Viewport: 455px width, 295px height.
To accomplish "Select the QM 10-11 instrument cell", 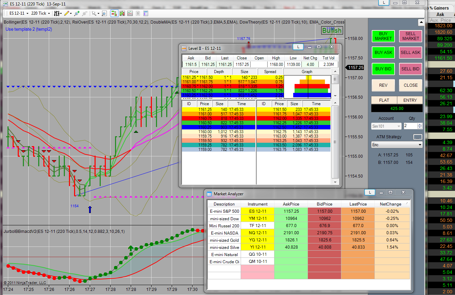I will point(258,262).
